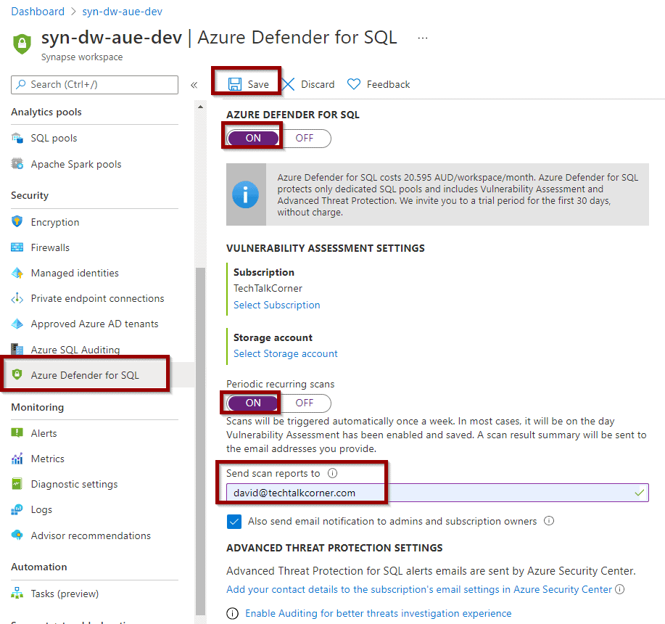Select Managed identities in the sidebar

coord(75,274)
